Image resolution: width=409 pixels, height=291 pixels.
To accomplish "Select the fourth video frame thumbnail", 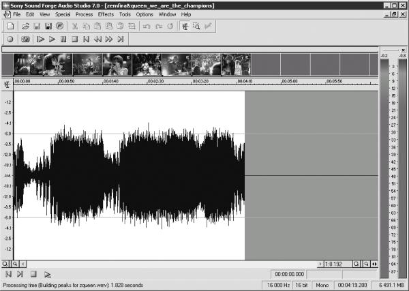I will [x=117, y=65].
